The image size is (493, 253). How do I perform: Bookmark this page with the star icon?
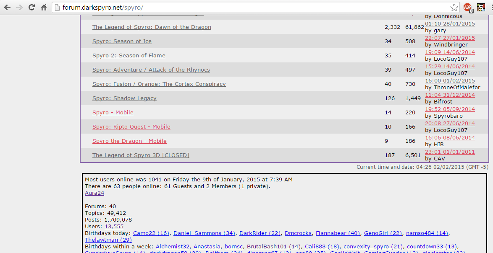click(454, 8)
